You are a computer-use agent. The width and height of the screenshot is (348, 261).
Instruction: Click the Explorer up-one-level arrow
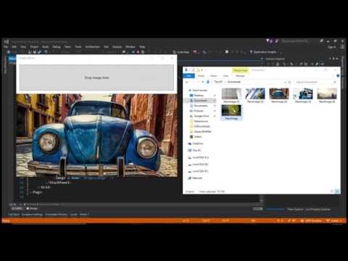coord(203,82)
